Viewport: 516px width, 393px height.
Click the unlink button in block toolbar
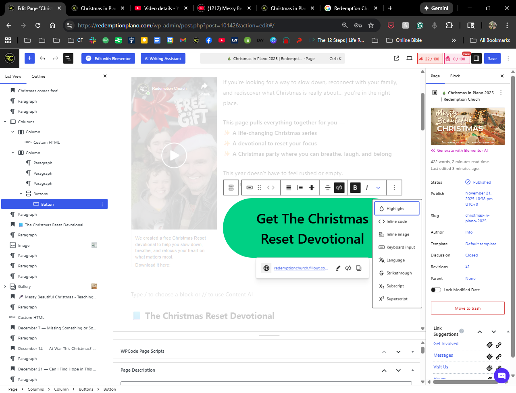pos(339,188)
